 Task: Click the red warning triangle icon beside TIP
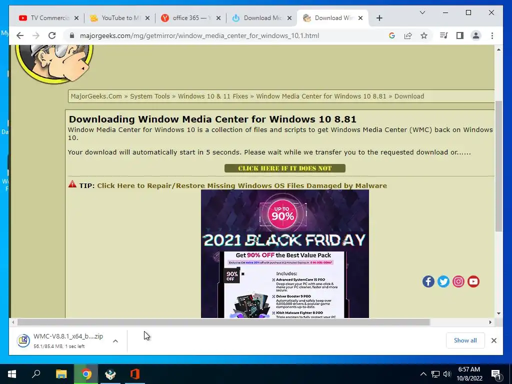click(x=72, y=184)
